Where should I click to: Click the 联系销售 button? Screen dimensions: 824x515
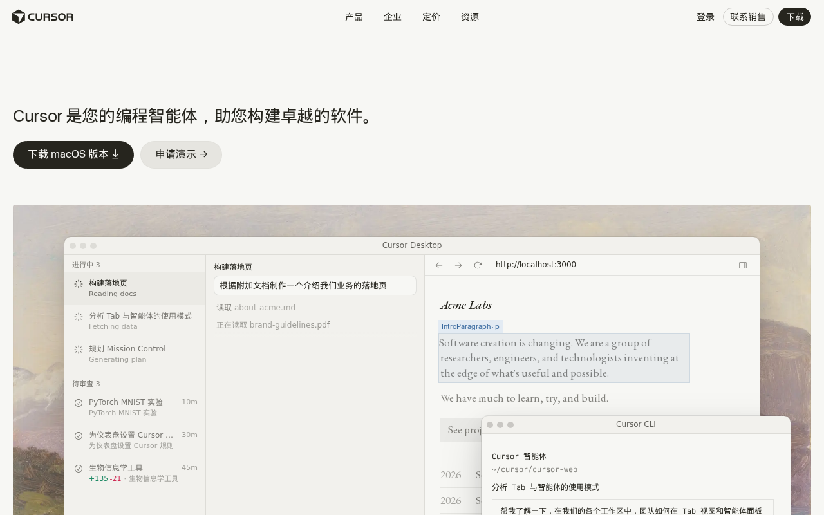click(x=748, y=17)
